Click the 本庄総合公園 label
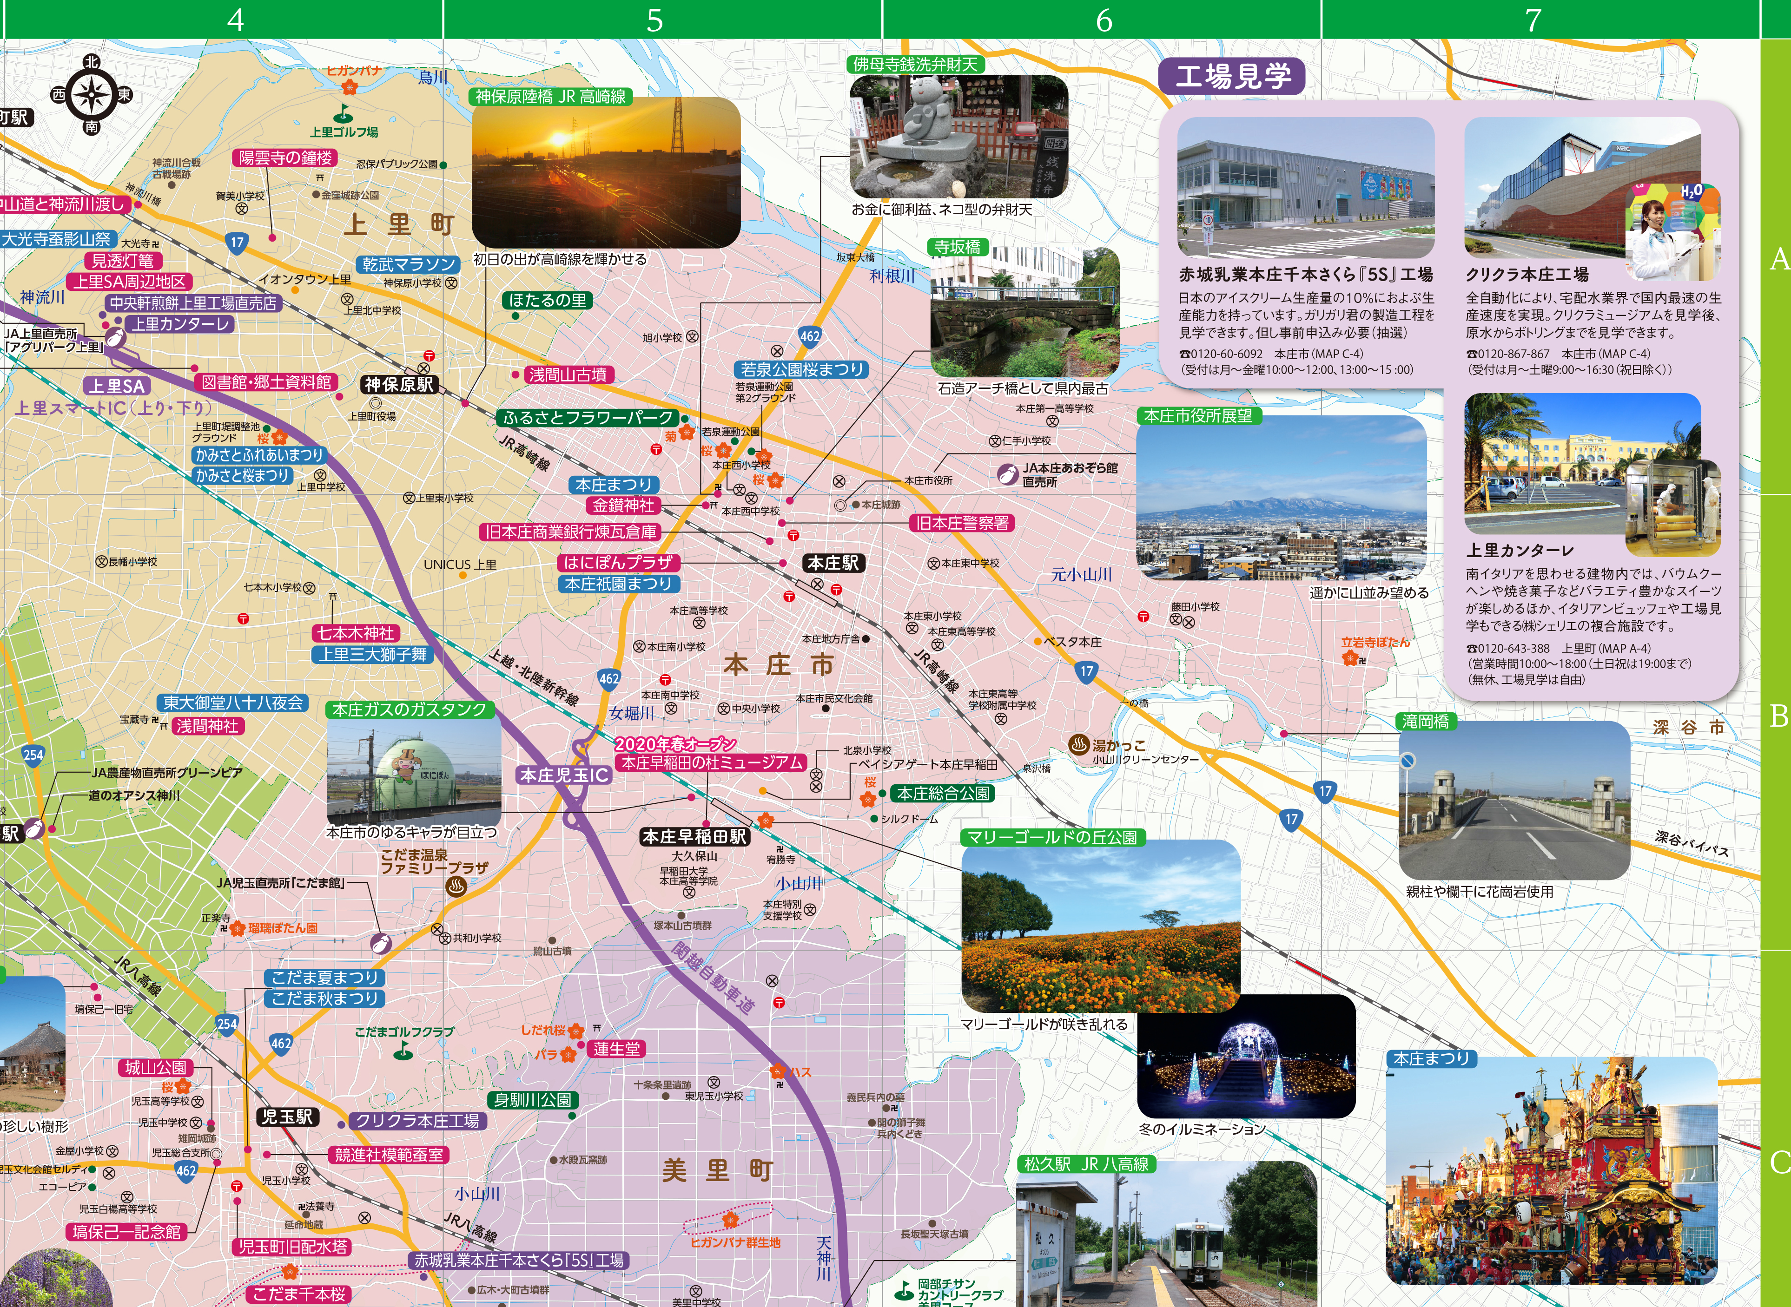Viewport: 1791px width, 1307px height. pos(944,794)
